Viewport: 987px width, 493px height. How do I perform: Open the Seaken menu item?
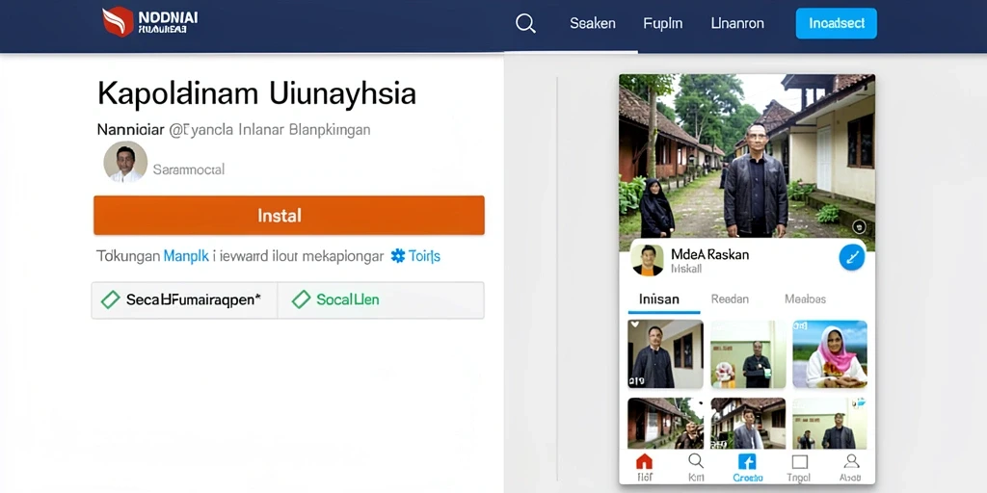click(593, 24)
